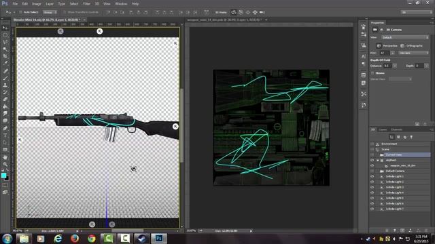Open the Image menu

coord(36,4)
